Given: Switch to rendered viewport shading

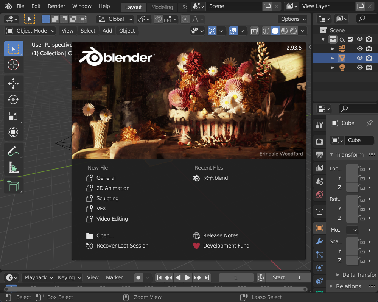Looking at the screenshot, I should tap(293, 31).
